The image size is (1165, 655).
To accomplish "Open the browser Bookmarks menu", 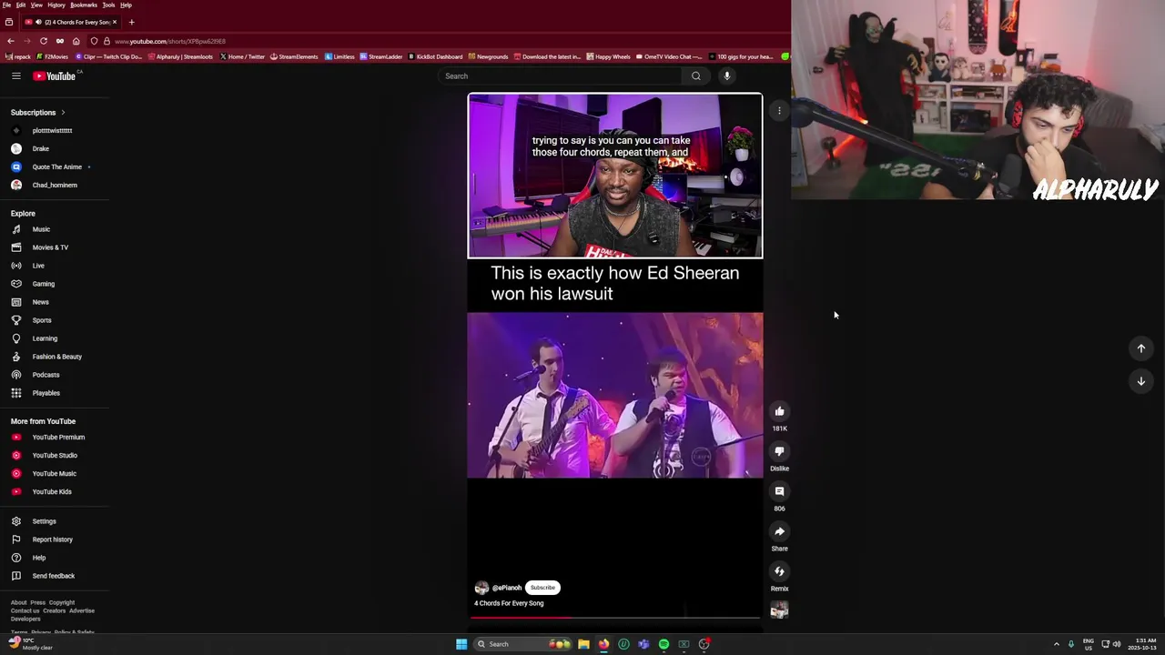I will [x=84, y=5].
